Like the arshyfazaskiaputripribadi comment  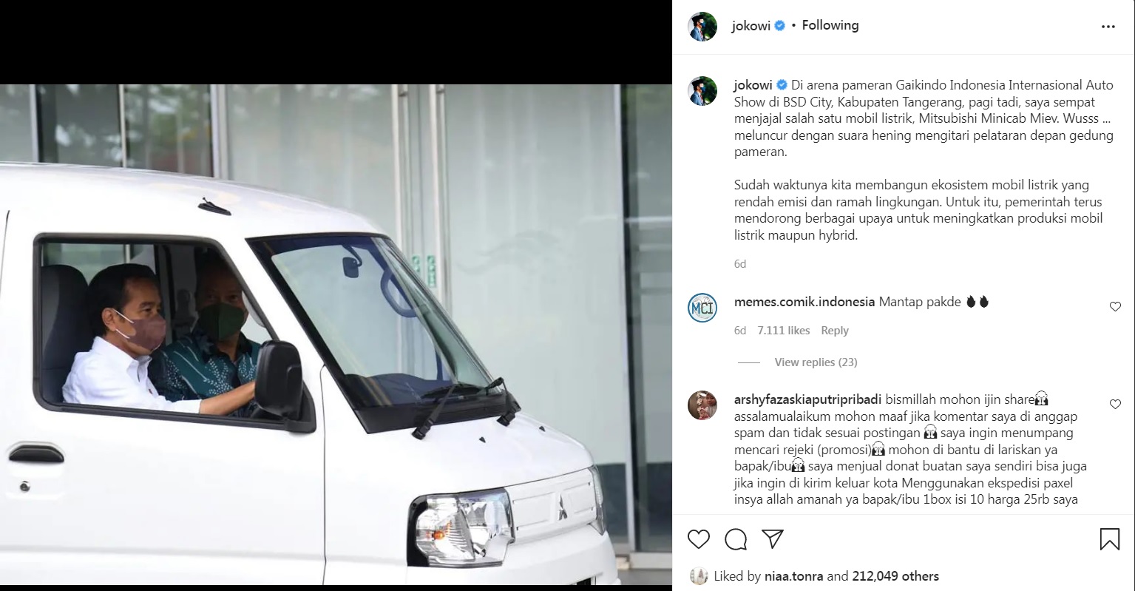(x=1115, y=405)
